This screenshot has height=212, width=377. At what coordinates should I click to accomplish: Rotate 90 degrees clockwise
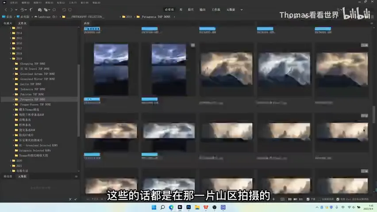coord(70,10)
